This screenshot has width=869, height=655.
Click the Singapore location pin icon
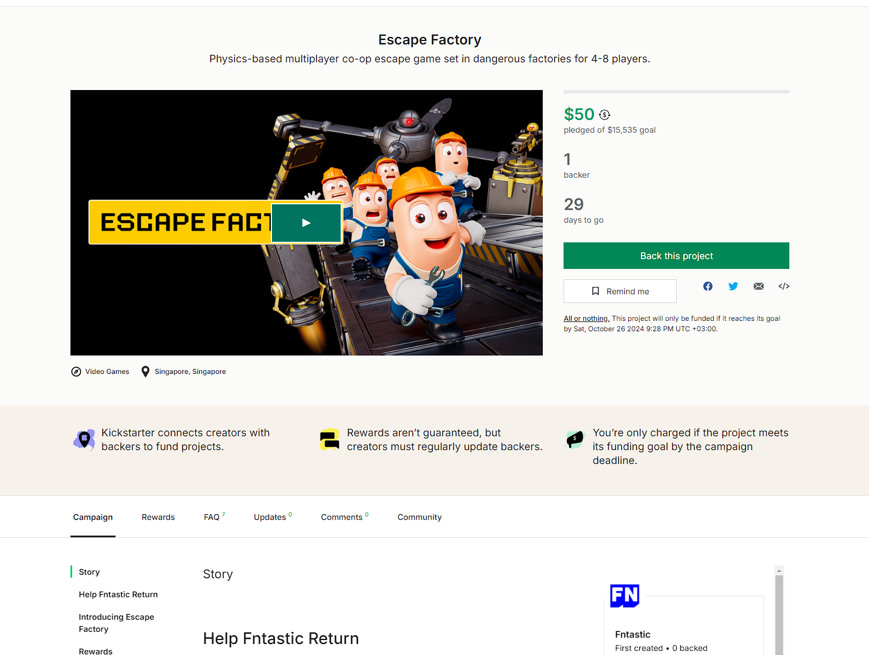pyautogui.click(x=146, y=372)
